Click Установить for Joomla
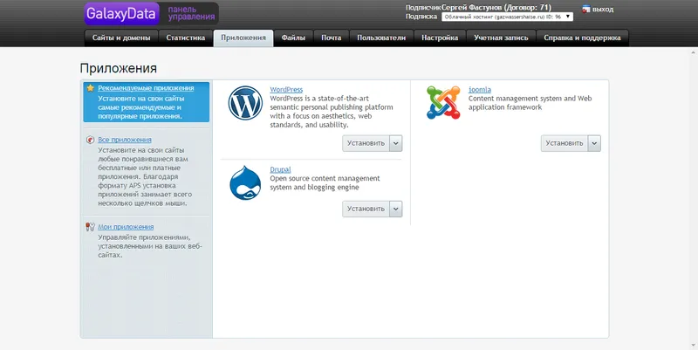Image resolution: width=698 pixels, height=350 pixels. click(565, 143)
